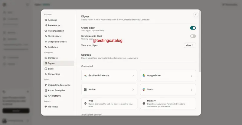Click the Pro Perks heart icon
Image resolution: width=242 pixels, height=125 pixels.
(x=46, y=107)
